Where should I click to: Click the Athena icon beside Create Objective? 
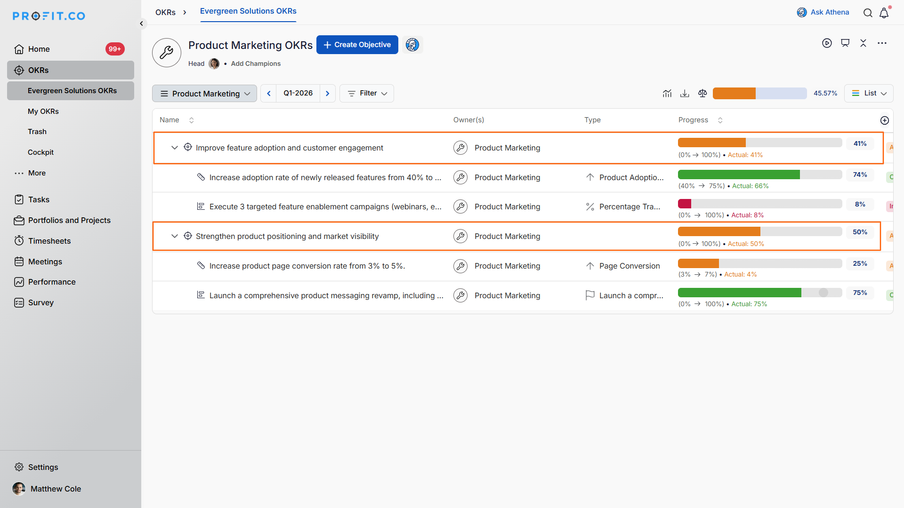point(412,45)
